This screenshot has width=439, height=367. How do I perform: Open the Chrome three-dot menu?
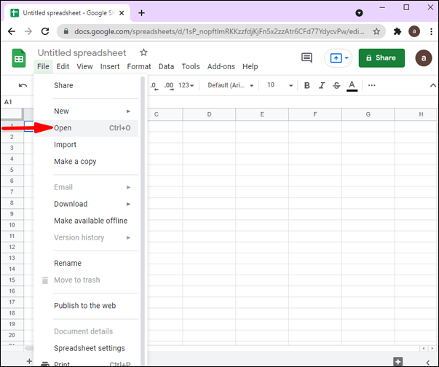pos(431,31)
